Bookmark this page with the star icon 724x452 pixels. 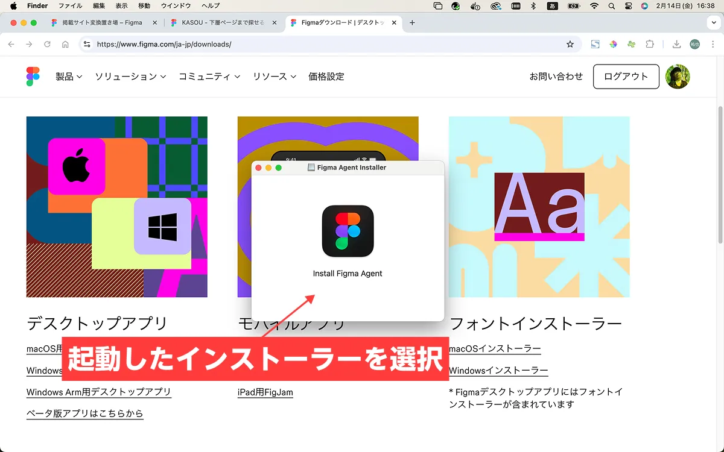[570, 44]
